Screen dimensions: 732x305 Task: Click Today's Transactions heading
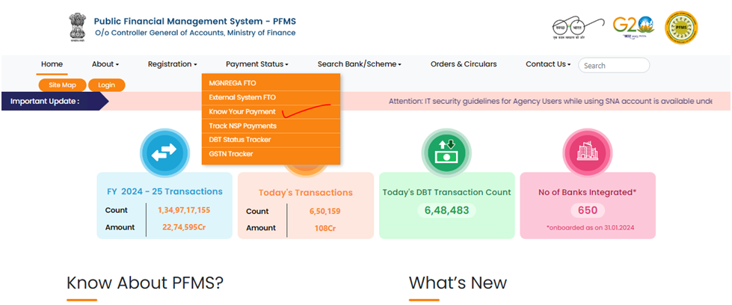tap(306, 192)
